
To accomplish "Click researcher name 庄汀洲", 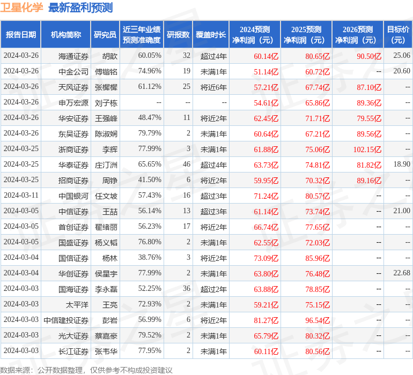I will (106, 165).
